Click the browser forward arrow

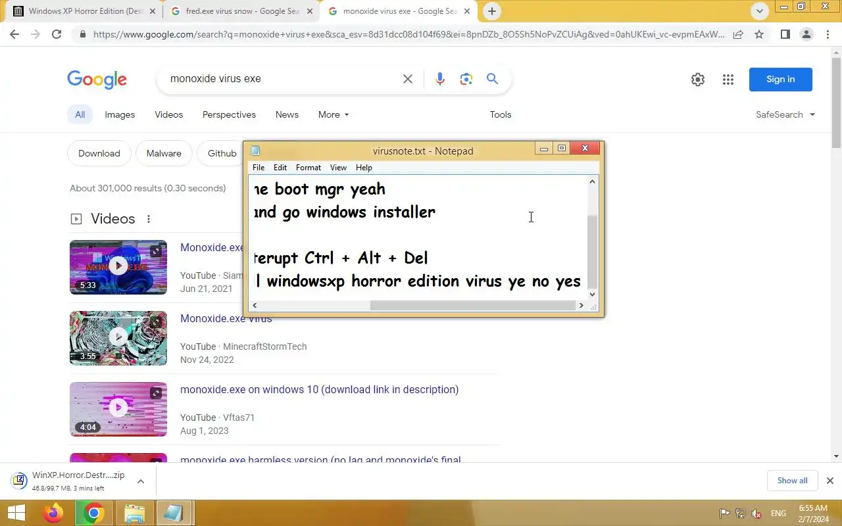coord(36,34)
